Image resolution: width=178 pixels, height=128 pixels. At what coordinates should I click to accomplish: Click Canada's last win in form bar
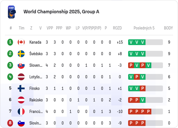(x=143, y=42)
